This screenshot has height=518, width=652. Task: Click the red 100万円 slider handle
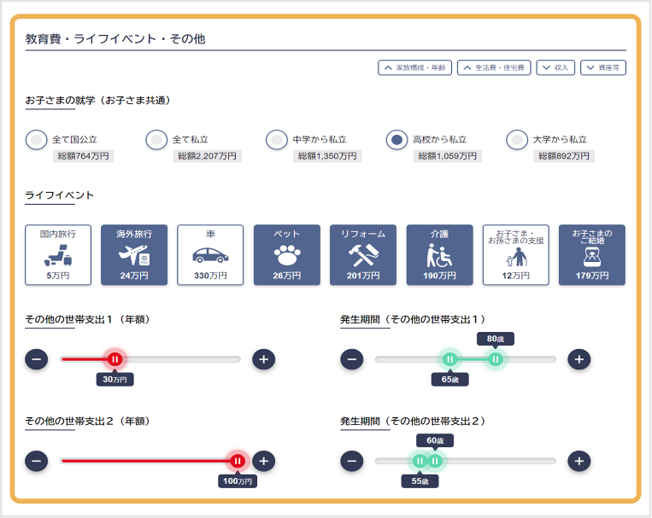click(x=238, y=461)
